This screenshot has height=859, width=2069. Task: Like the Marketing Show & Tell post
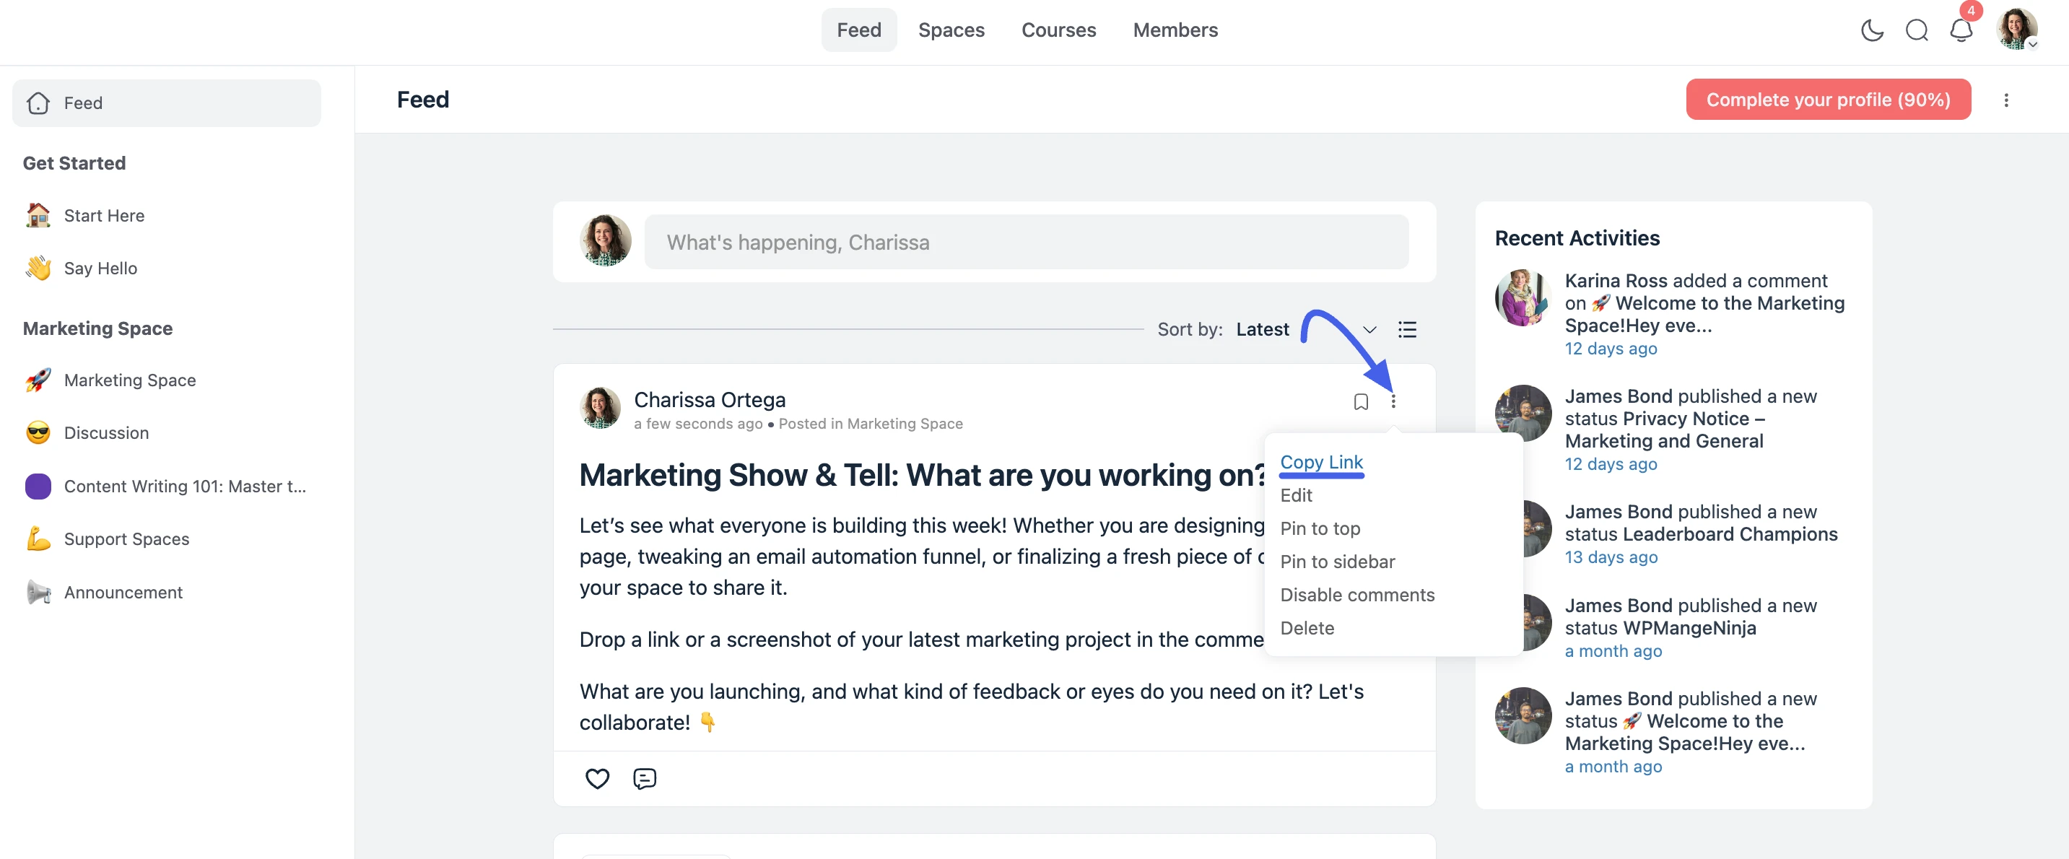597,778
